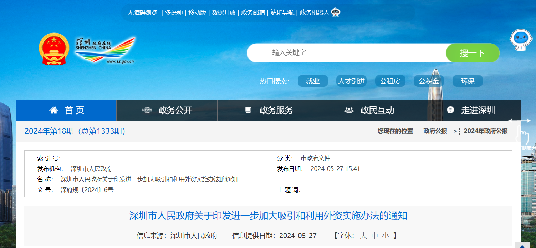This screenshot has width=536, height=248.
Task: Expand the right-side swipe panel hand icon
Action: [x=522, y=134]
